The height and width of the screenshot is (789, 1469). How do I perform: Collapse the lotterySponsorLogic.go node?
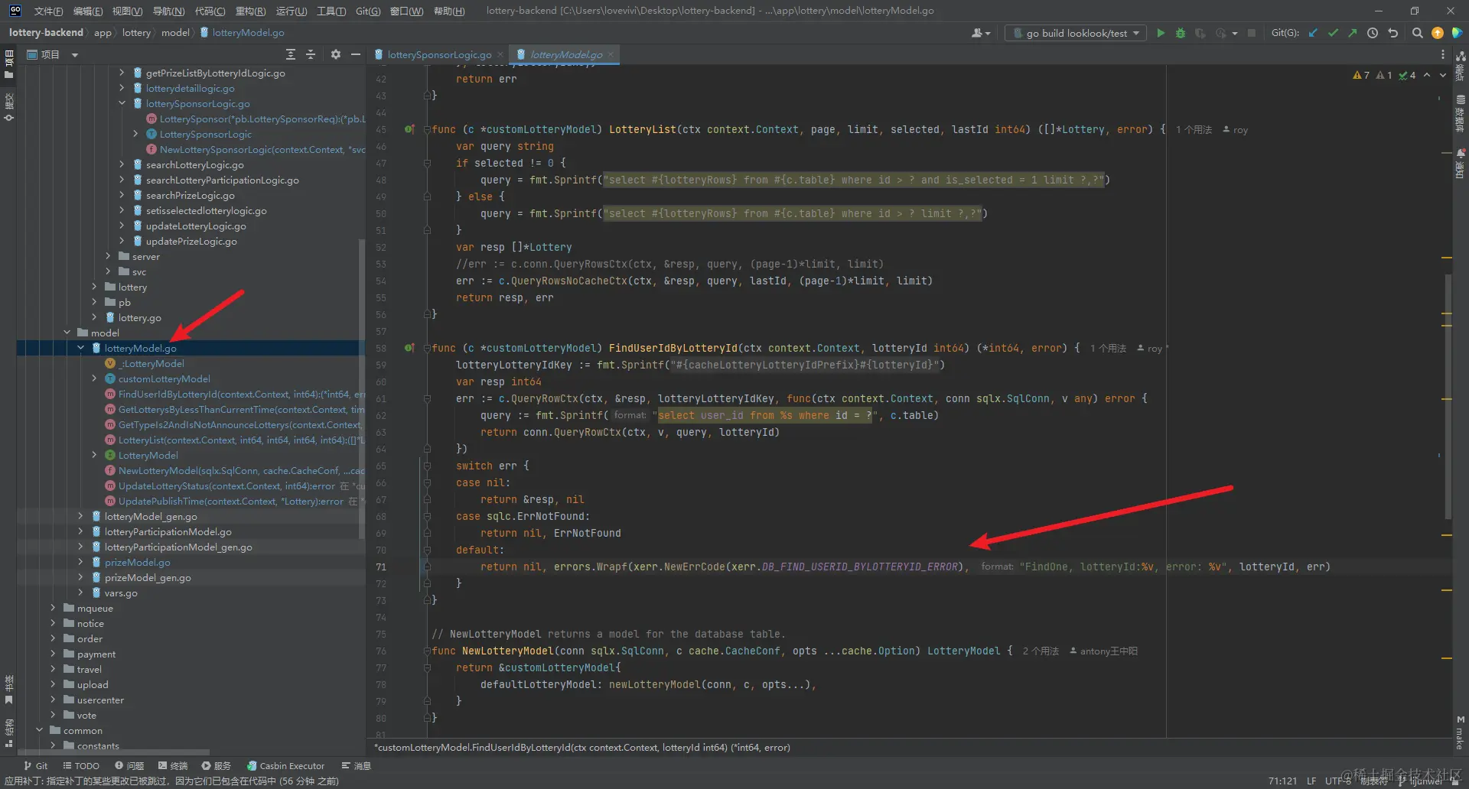click(x=122, y=103)
